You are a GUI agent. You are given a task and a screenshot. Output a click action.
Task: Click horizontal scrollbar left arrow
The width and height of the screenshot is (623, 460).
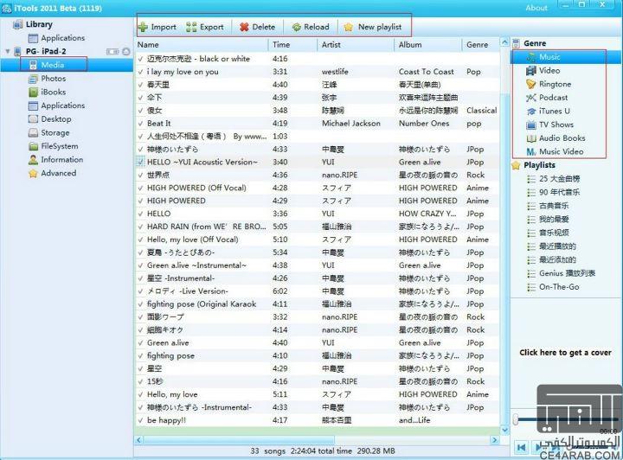(138, 440)
